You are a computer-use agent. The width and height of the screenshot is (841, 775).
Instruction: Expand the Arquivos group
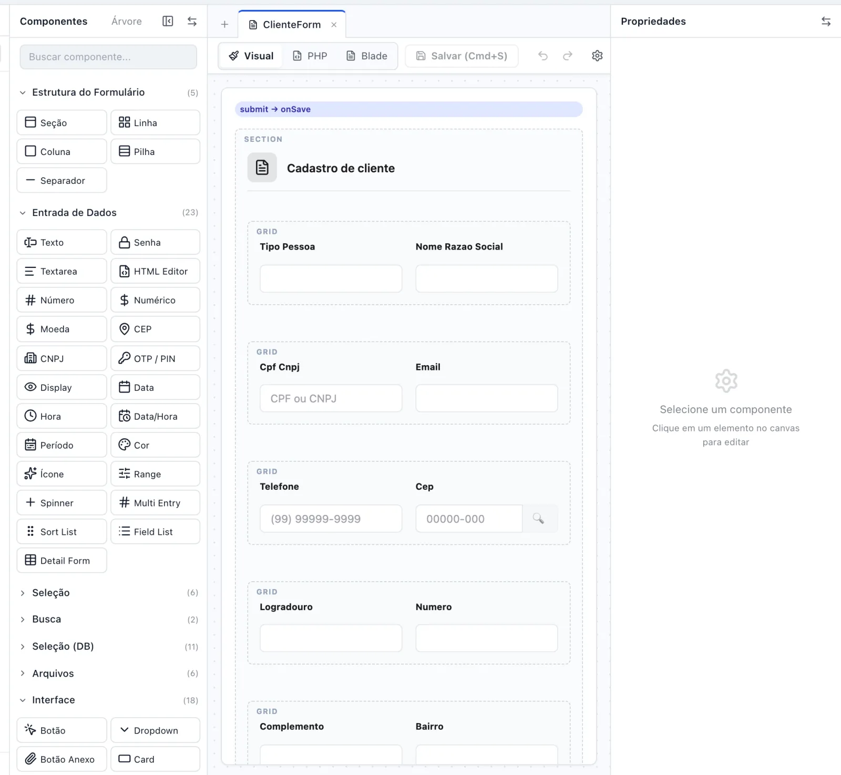click(108, 673)
